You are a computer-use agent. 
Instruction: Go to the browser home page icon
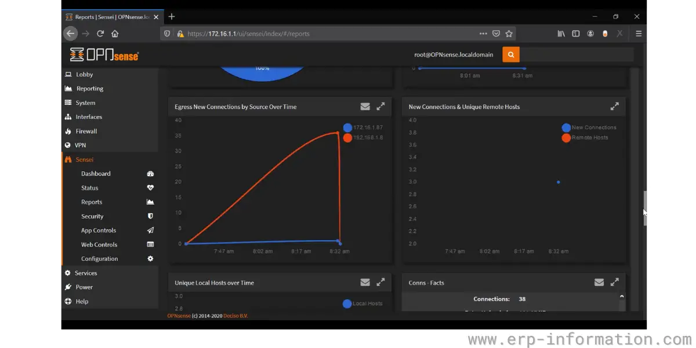115,34
